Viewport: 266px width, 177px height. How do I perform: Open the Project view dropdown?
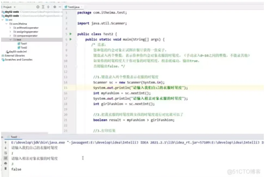coord(15,7)
